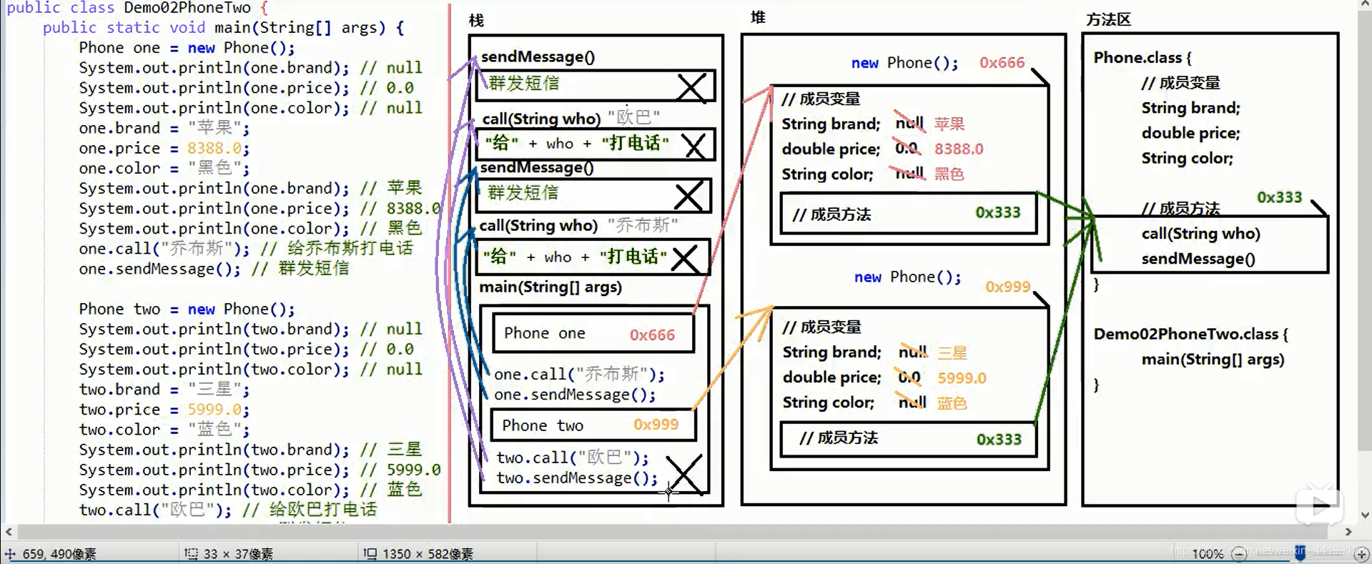Click the code line two.color = "蓝色";
The image size is (1372, 564).
click(x=164, y=430)
